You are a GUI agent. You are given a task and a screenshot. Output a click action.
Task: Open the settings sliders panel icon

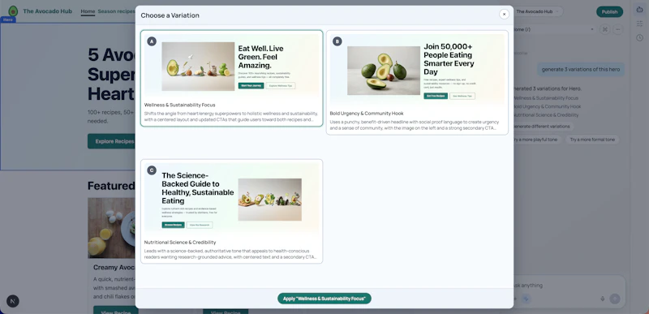coord(639,24)
